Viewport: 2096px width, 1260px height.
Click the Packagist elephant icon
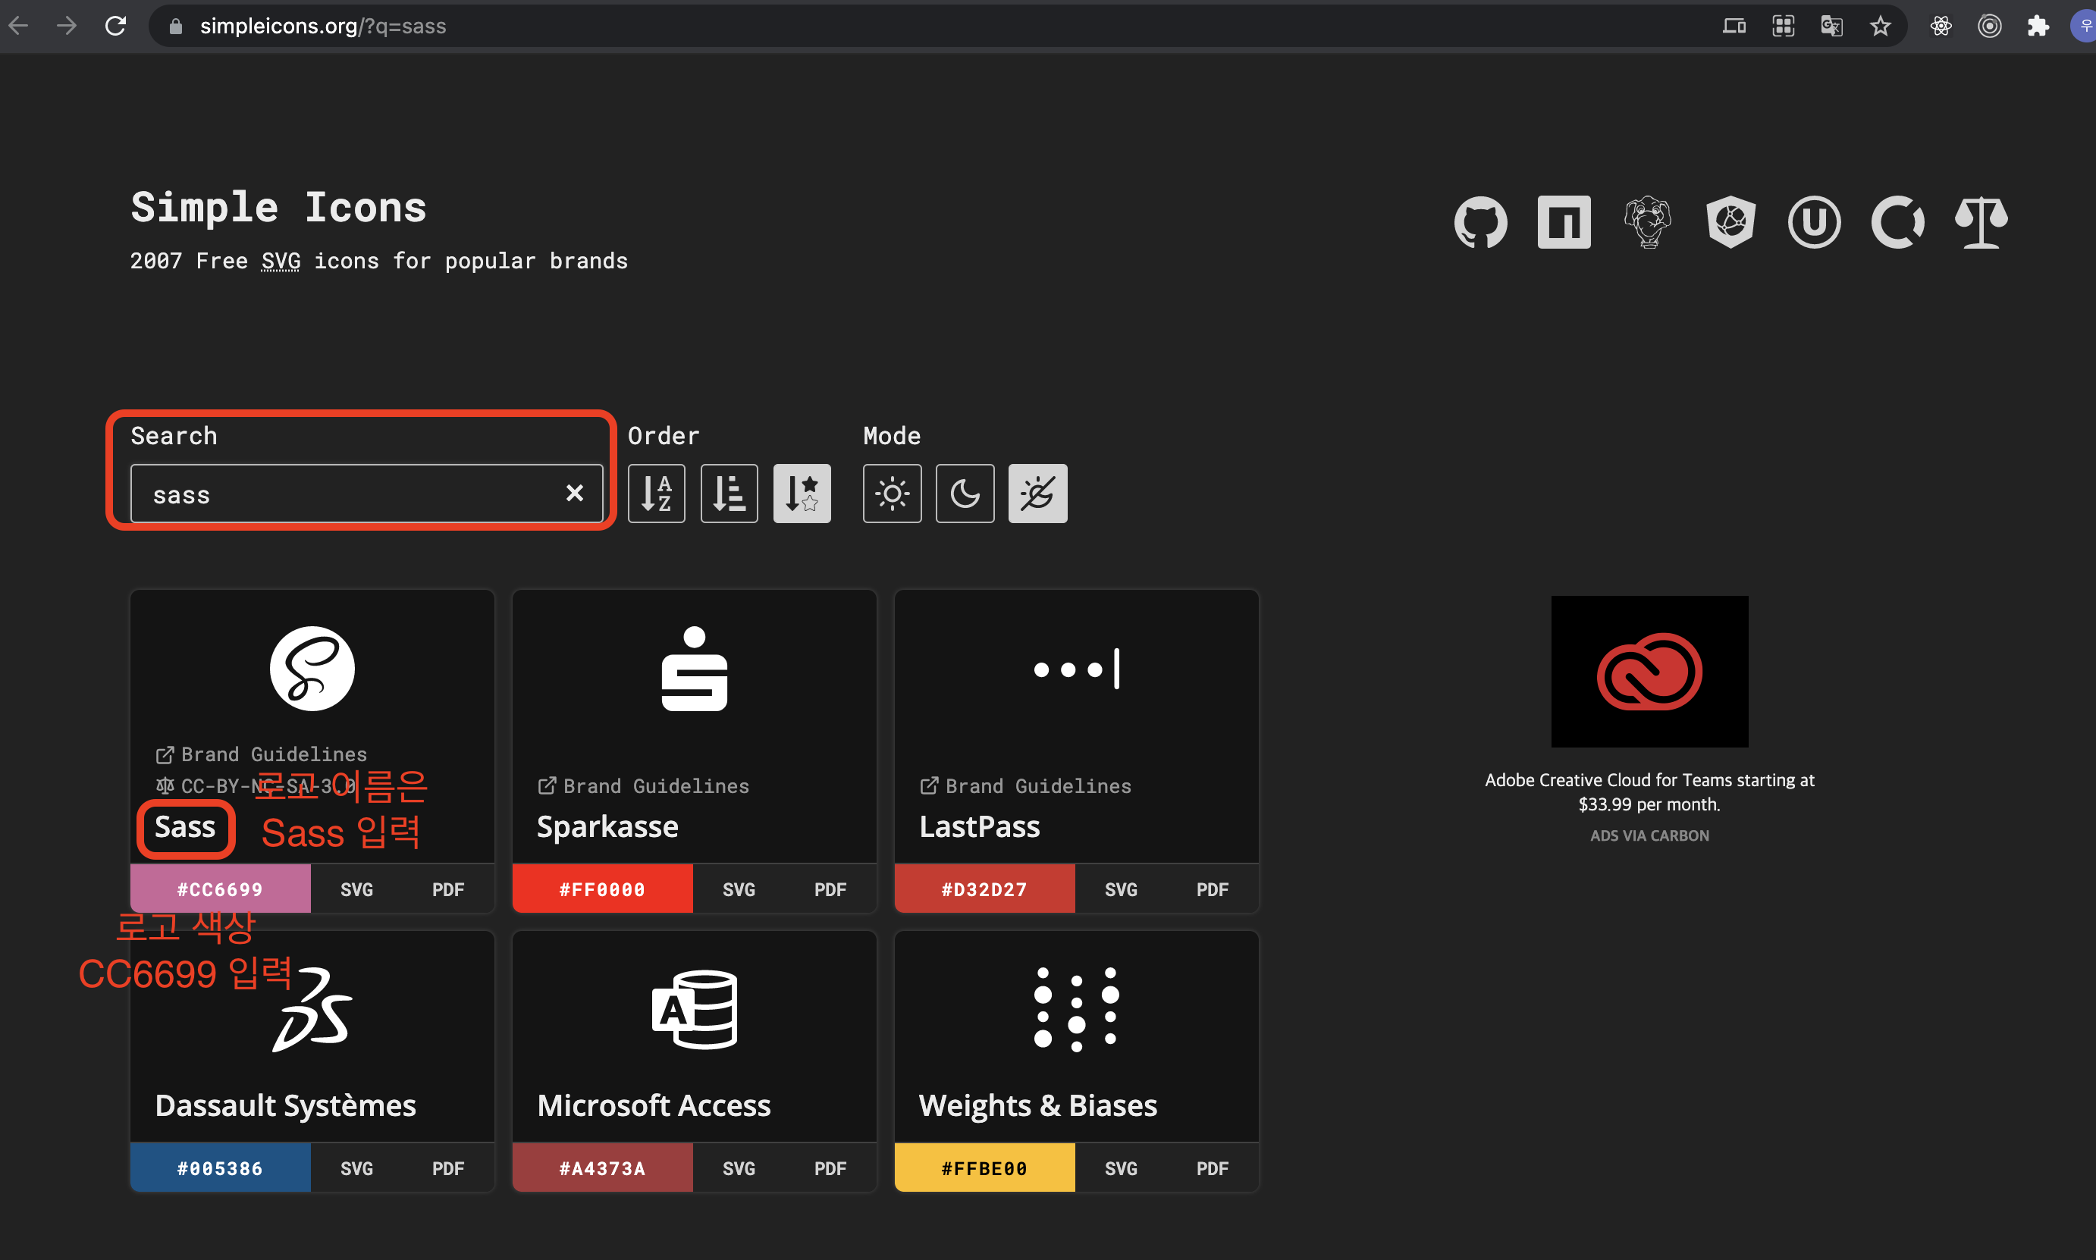click(1647, 222)
